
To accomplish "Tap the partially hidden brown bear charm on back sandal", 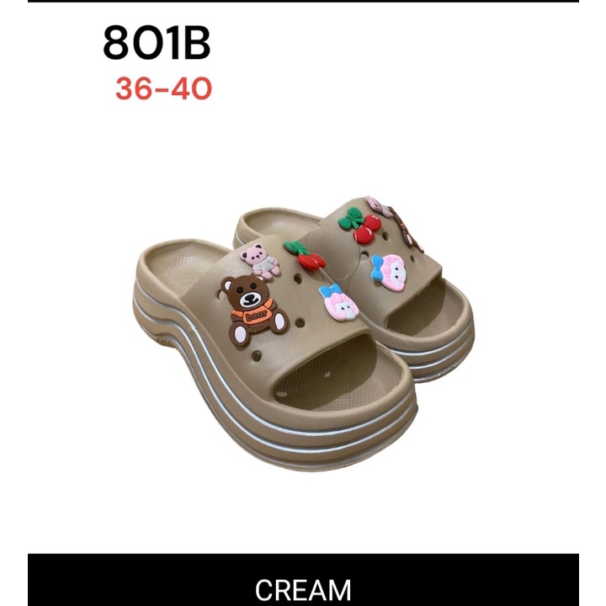I will coord(408,230).
